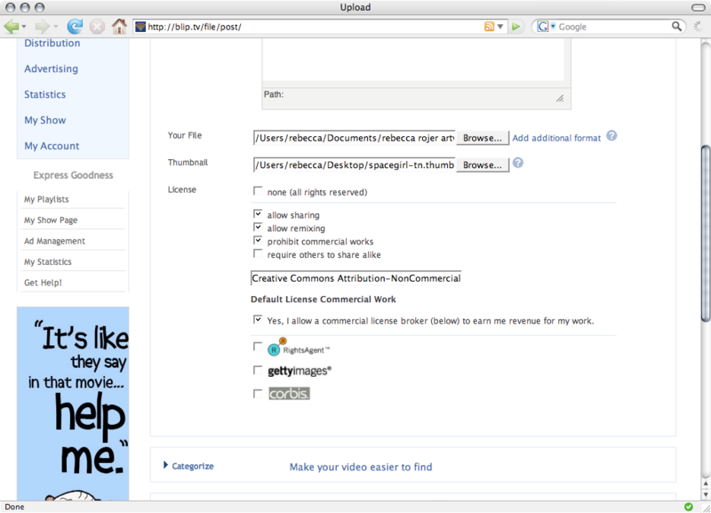Click the page vertical scrollbar thumb
Viewport: 711px width, 513px height.
[x=706, y=233]
